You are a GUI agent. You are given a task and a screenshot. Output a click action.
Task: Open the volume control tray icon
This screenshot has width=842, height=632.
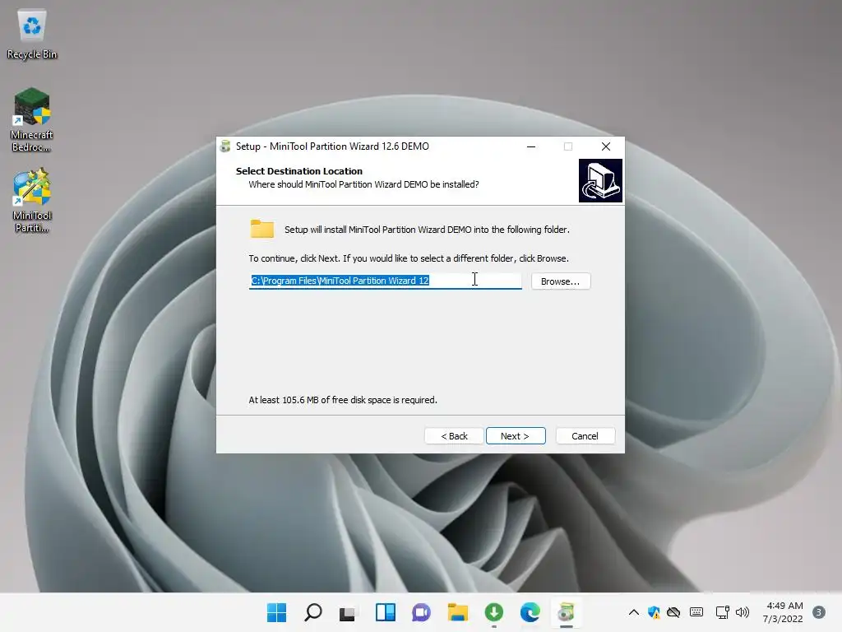click(x=743, y=612)
